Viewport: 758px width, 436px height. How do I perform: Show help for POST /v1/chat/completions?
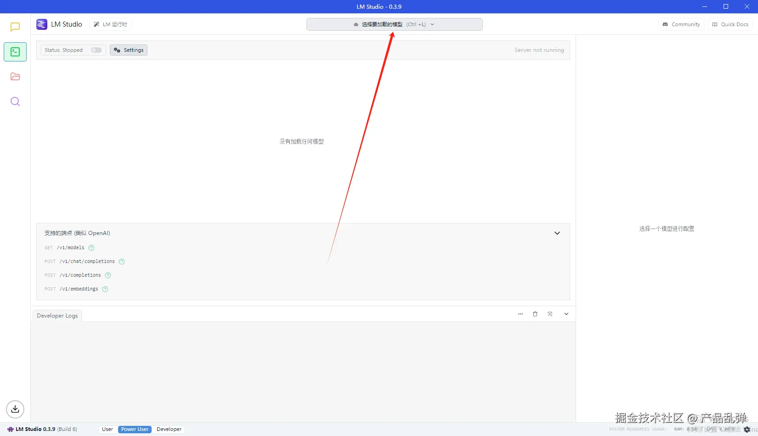122,262
